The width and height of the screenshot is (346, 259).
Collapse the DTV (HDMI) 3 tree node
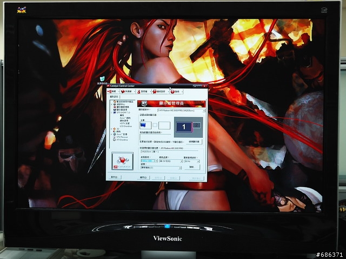tap(112, 112)
